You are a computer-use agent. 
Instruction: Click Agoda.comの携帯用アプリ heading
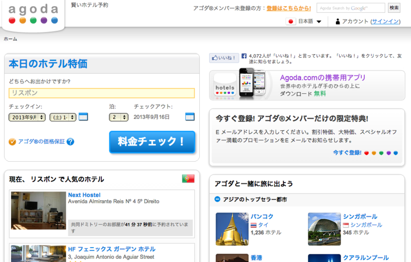pos(323,78)
